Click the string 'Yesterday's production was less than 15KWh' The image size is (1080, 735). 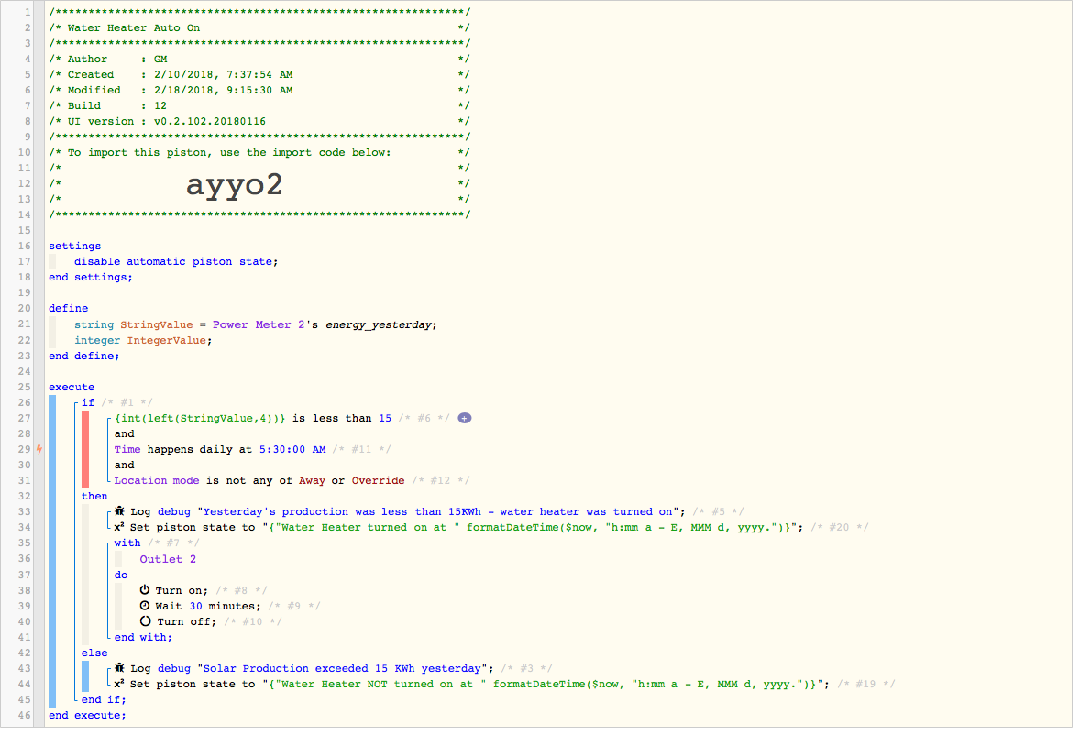coord(342,512)
